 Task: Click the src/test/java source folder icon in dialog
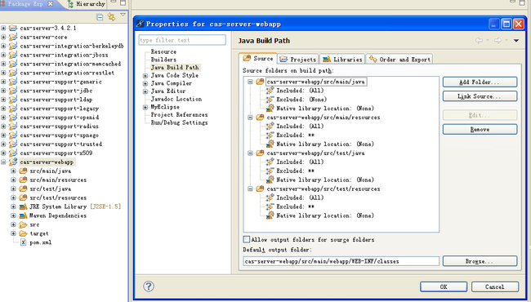(x=260, y=153)
